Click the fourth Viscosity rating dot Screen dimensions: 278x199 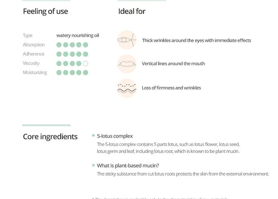click(x=79, y=63)
